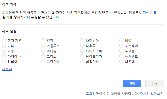167x99 pixels.
Task: Open the 검색 기록 link
Action: (x=150, y=13)
